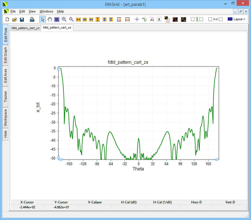The height and width of the screenshot is (220, 251).
Task: Click the New file icon
Action: 7,19
